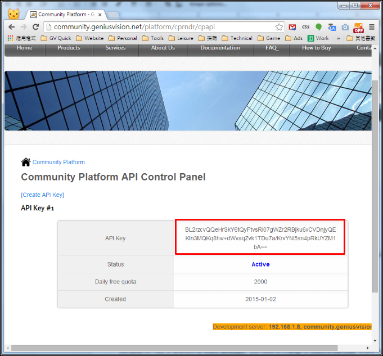Image resolution: width=383 pixels, height=356 pixels.
Task: Open the Tools bookmark folder
Action: 153,38
